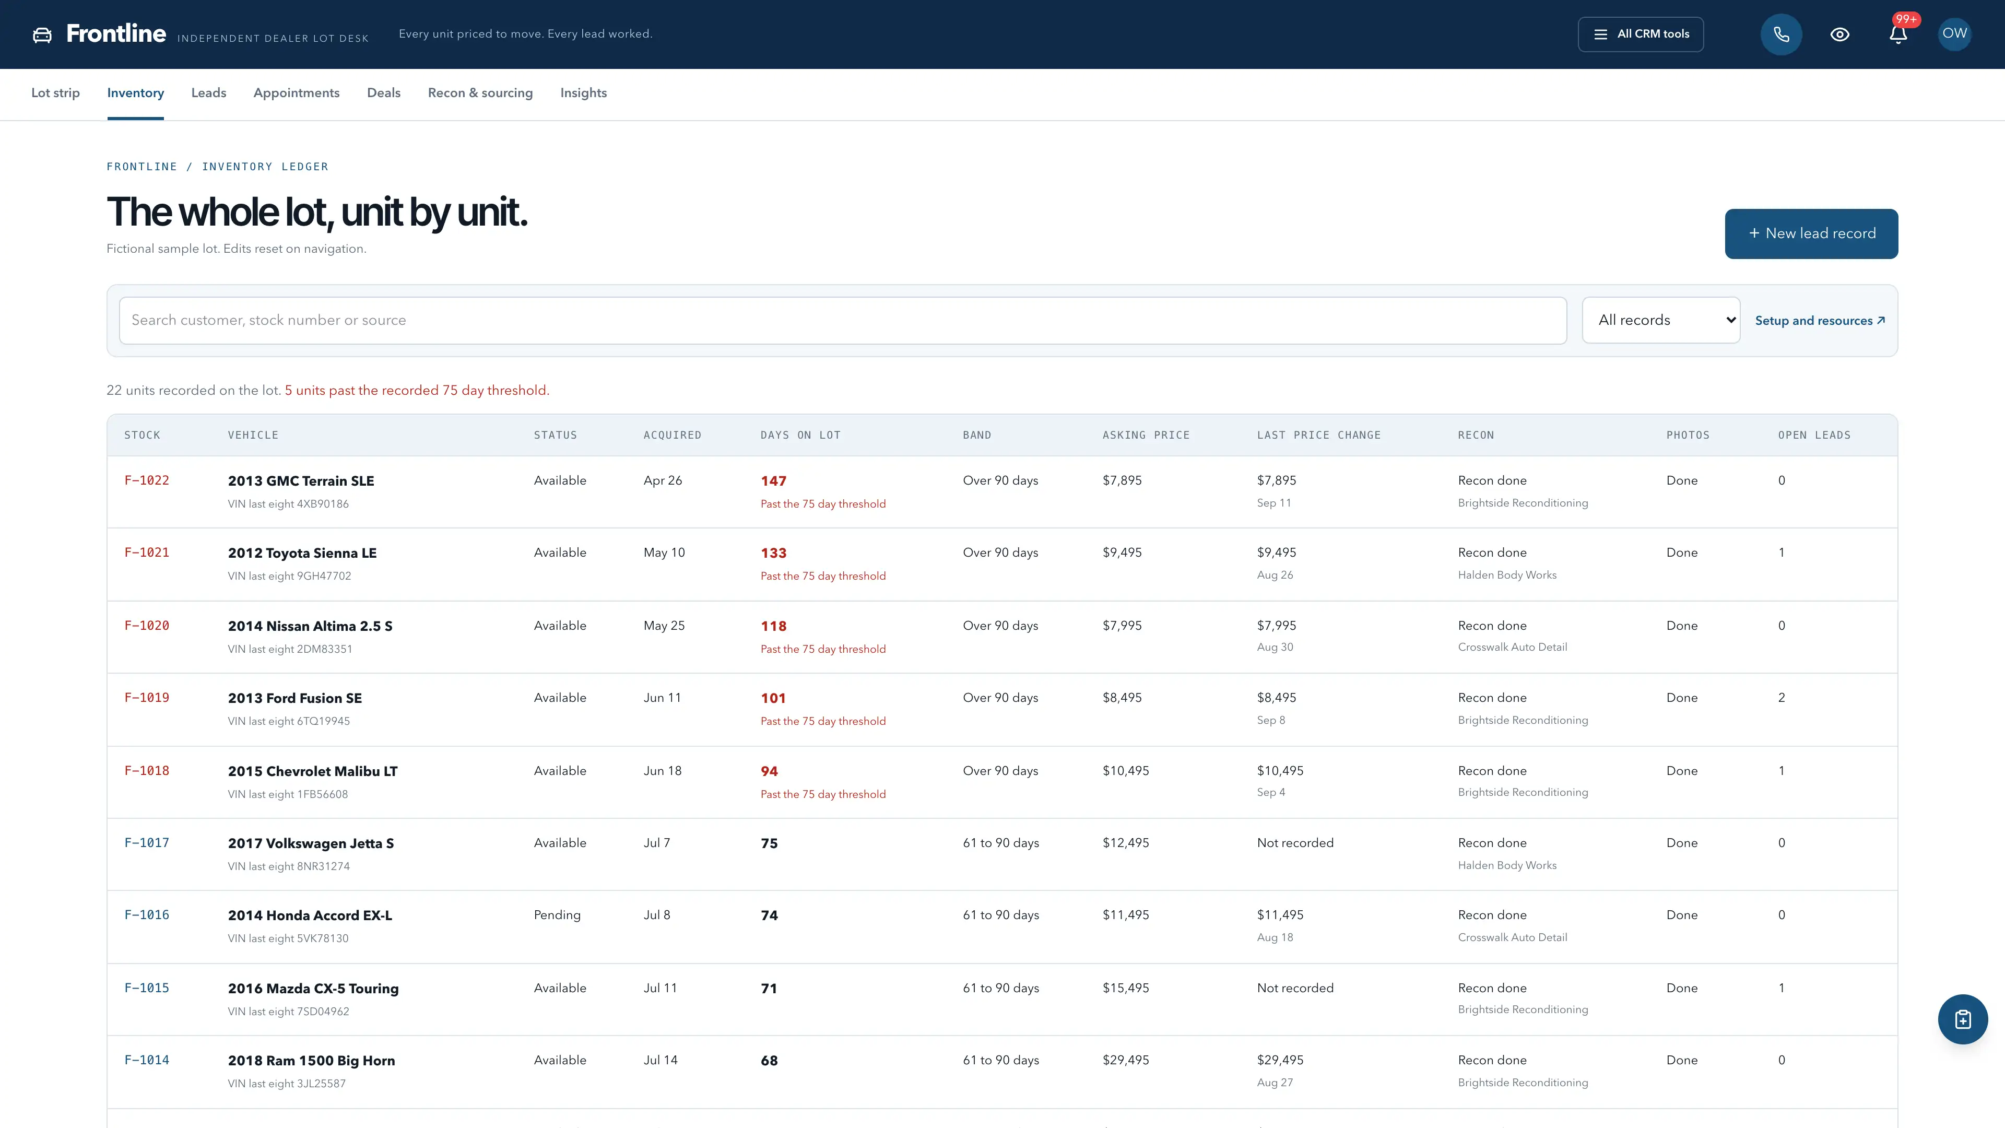2005x1128 pixels.
Task: Open stock number F-1017
Action: click(146, 843)
